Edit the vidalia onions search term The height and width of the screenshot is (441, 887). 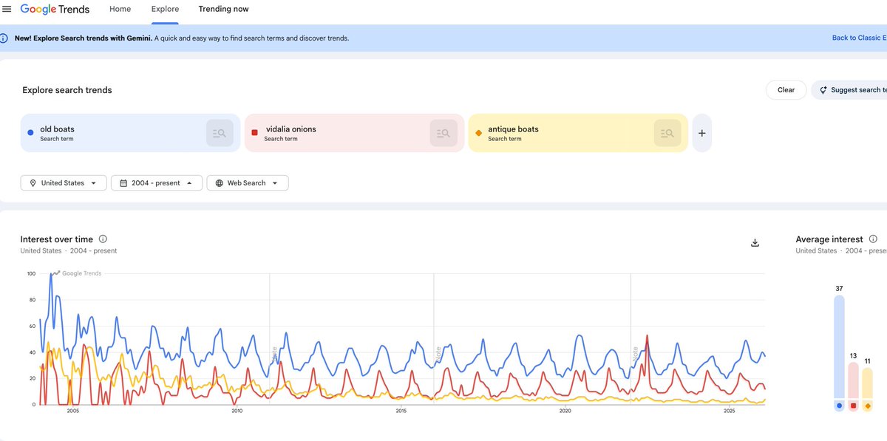pos(354,133)
